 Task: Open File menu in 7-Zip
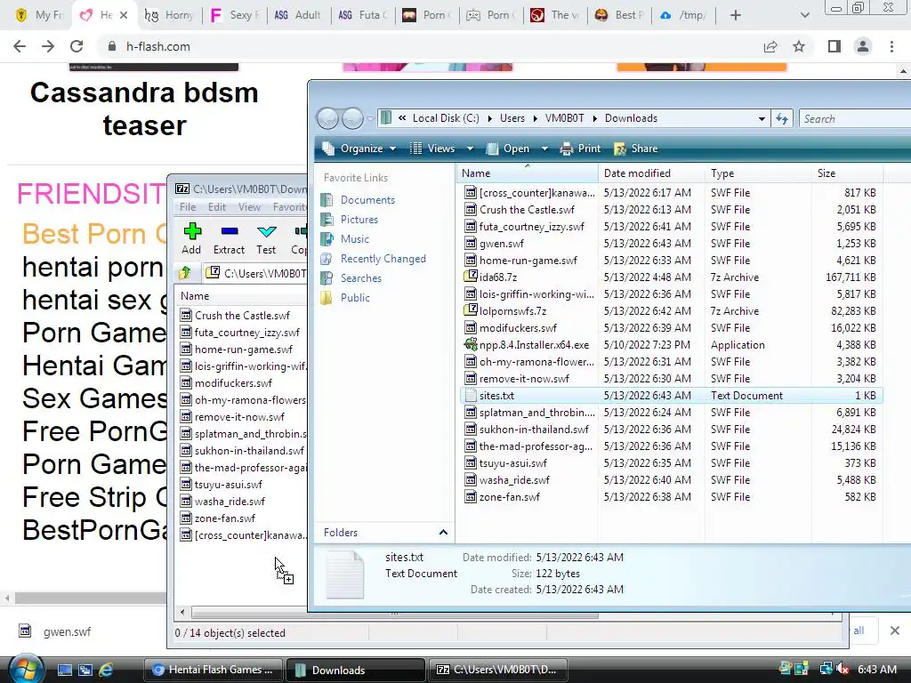coord(188,206)
